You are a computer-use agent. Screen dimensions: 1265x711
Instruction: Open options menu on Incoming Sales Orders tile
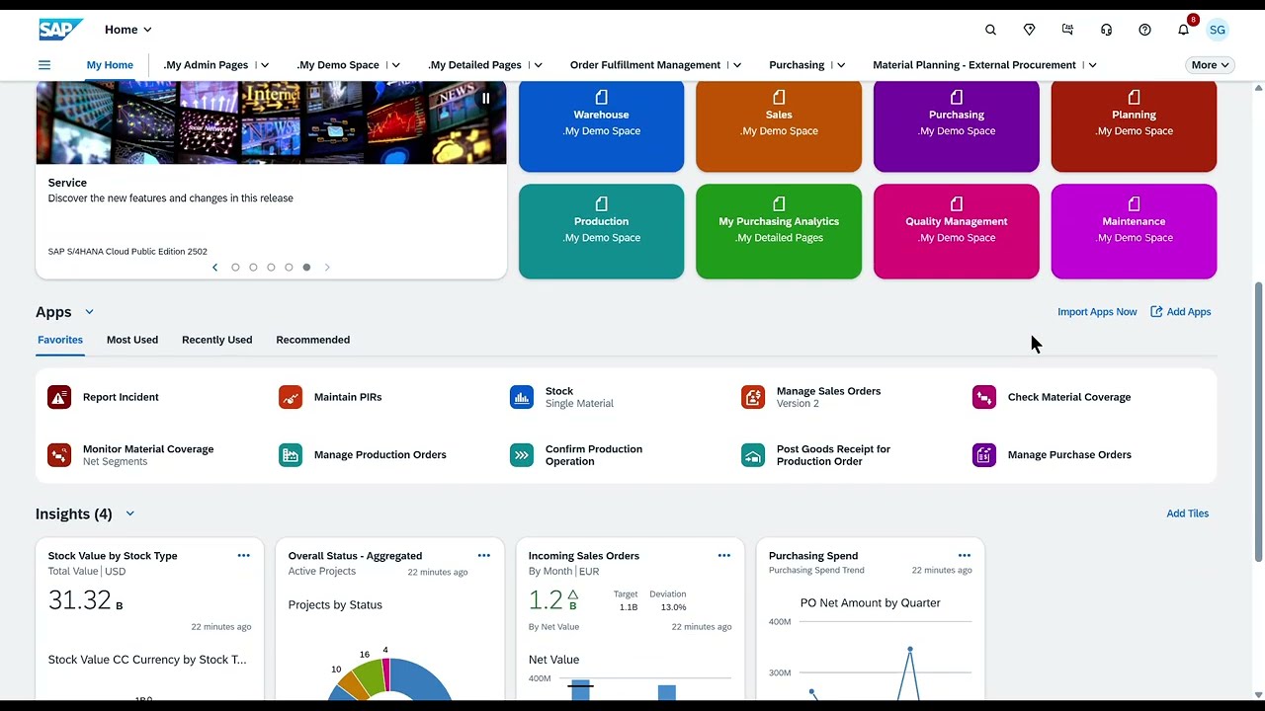point(723,556)
